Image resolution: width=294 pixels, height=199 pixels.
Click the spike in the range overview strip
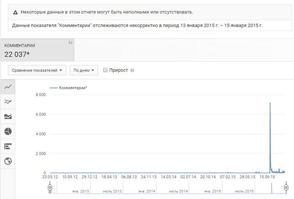tap(272, 188)
